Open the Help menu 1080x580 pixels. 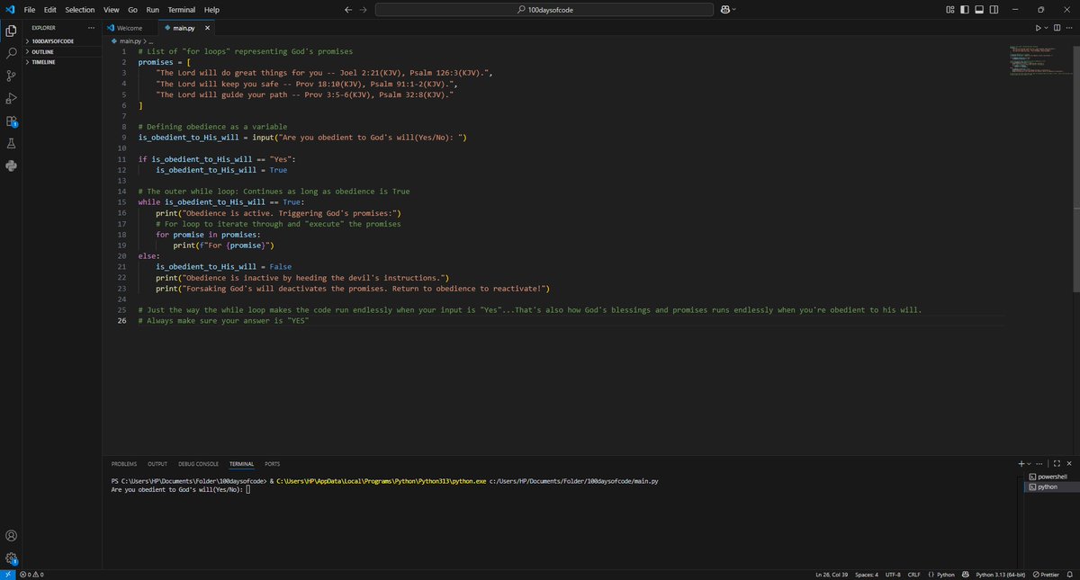tap(211, 9)
